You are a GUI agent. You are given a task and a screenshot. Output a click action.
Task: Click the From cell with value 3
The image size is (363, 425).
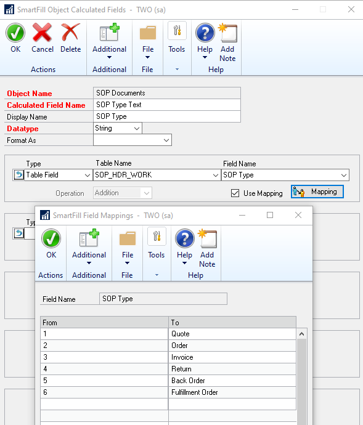pos(104,357)
